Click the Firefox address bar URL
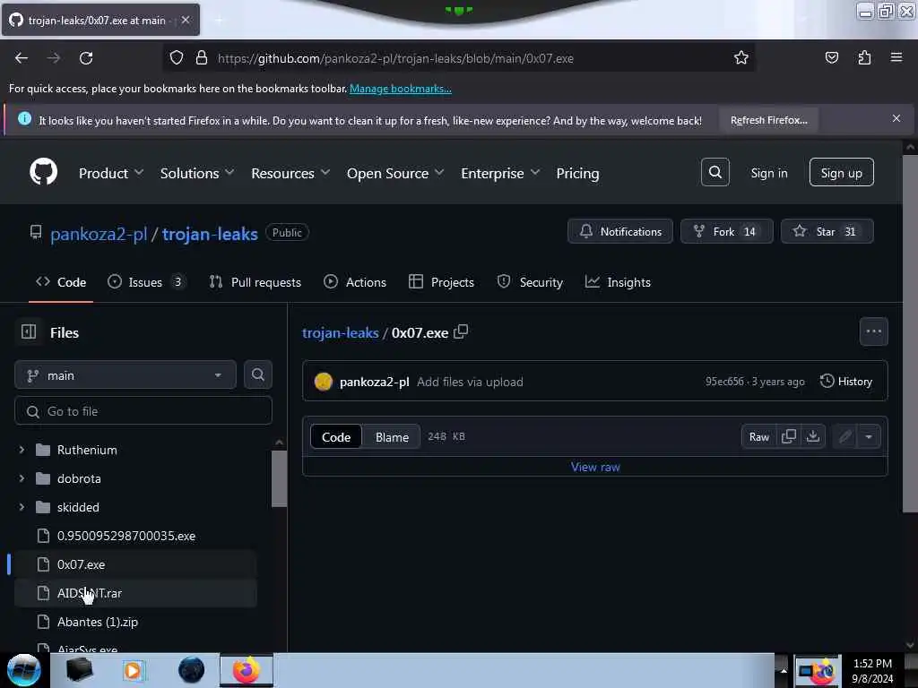This screenshot has height=688, width=918. point(395,58)
